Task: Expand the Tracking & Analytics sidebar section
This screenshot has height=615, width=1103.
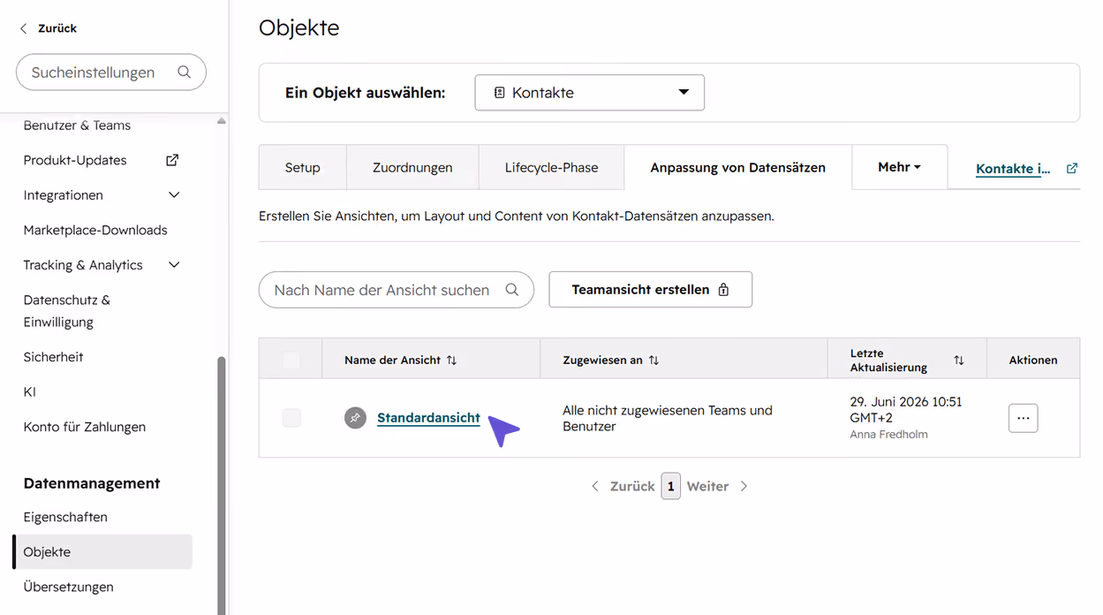Action: pos(174,265)
